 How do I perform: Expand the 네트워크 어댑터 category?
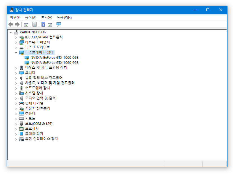16,42
